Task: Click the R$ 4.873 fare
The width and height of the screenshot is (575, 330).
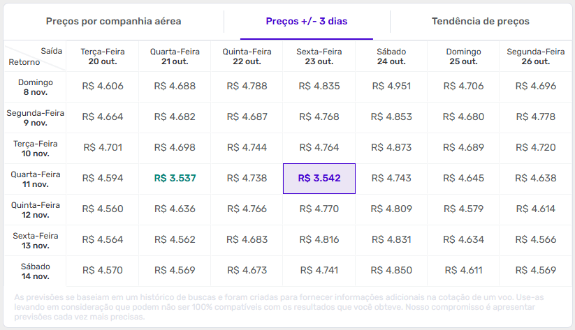Action: [392, 147]
